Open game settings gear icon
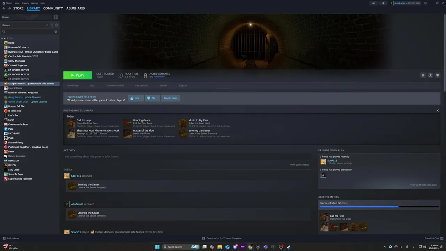This screenshot has width=446, height=251. (x=423, y=75)
